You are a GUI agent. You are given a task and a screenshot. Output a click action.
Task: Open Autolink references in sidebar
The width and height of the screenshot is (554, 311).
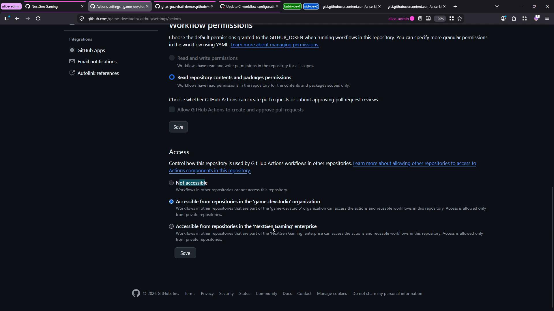coord(94,73)
